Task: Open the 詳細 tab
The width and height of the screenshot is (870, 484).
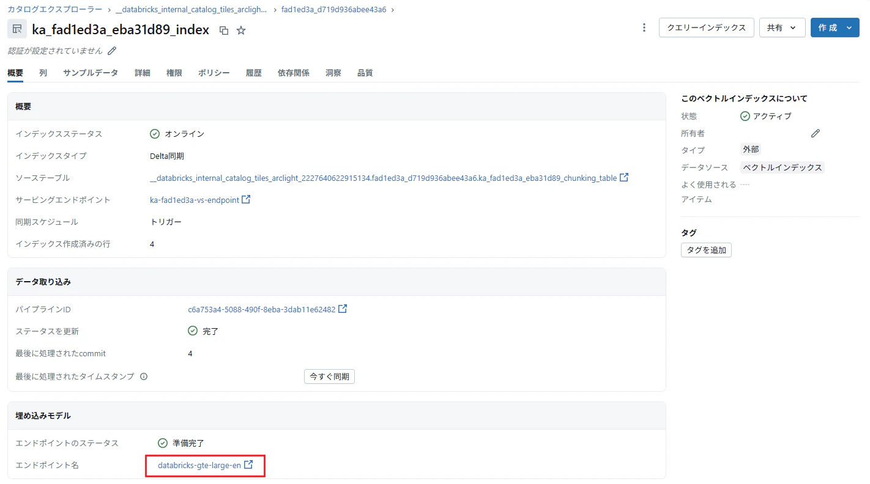Action: [x=143, y=73]
